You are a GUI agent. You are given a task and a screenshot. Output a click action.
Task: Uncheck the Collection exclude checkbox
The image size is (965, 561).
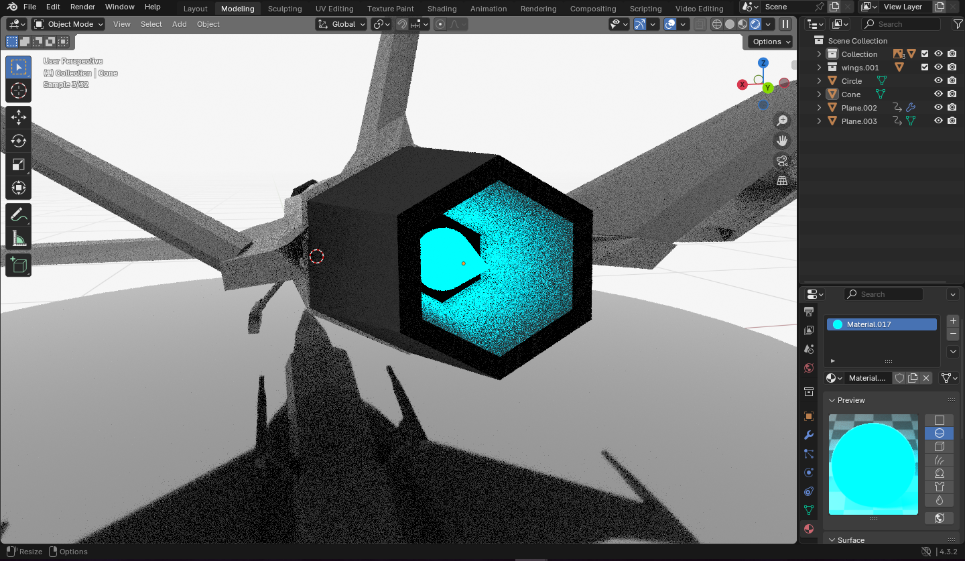pyautogui.click(x=925, y=54)
